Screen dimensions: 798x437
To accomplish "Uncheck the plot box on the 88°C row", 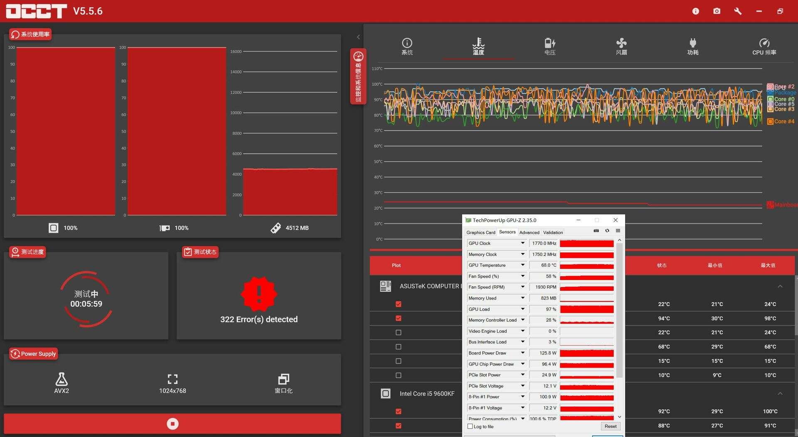I will pyautogui.click(x=399, y=426).
